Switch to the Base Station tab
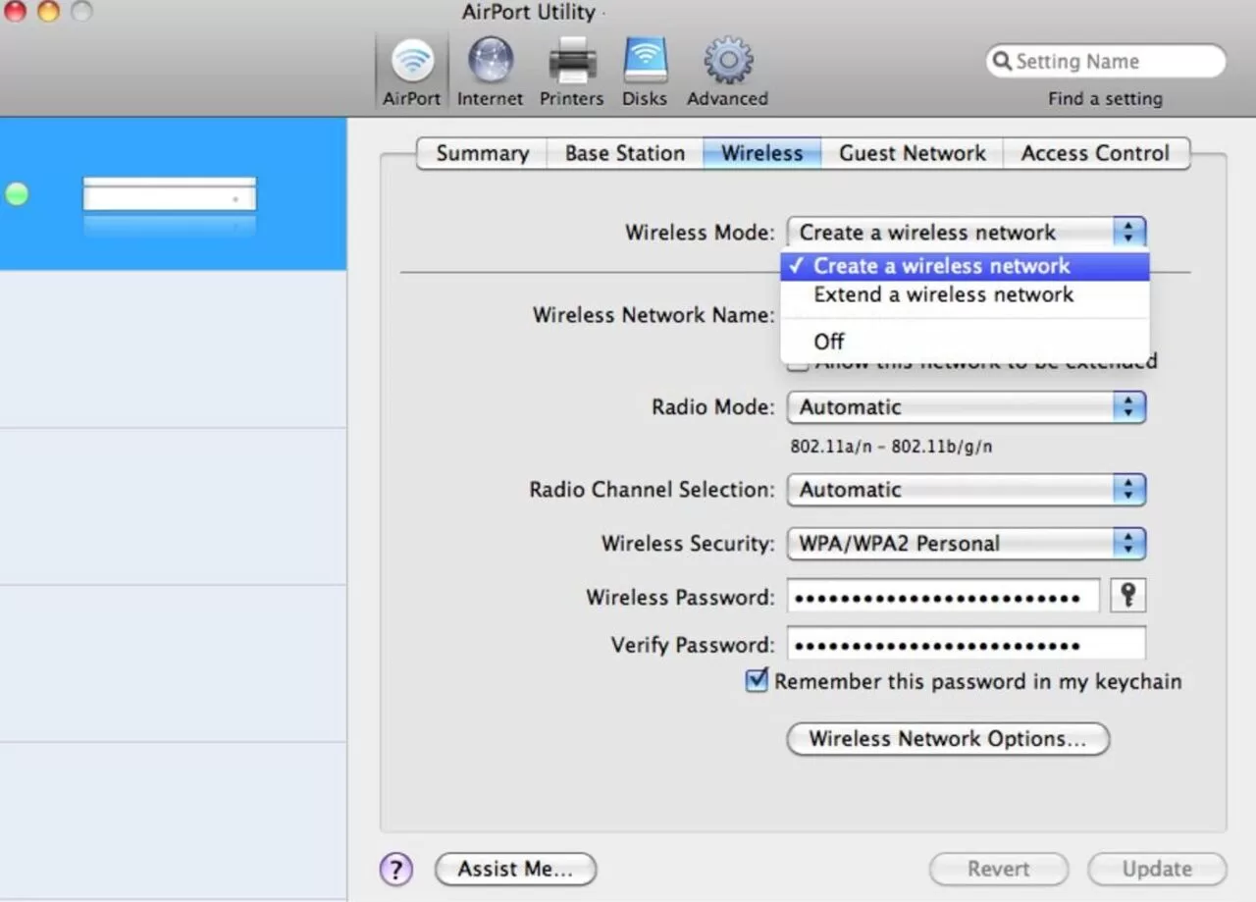Image resolution: width=1256 pixels, height=902 pixels. pos(625,153)
